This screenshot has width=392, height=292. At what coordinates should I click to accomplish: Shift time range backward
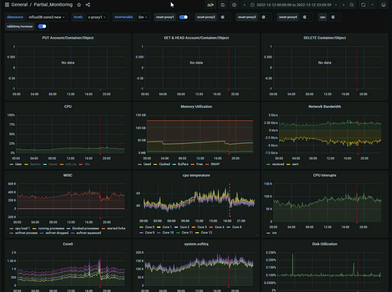click(x=245, y=5)
